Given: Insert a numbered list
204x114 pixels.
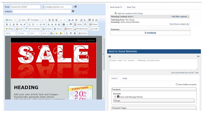Looking at the screenshot, I should [29, 24].
